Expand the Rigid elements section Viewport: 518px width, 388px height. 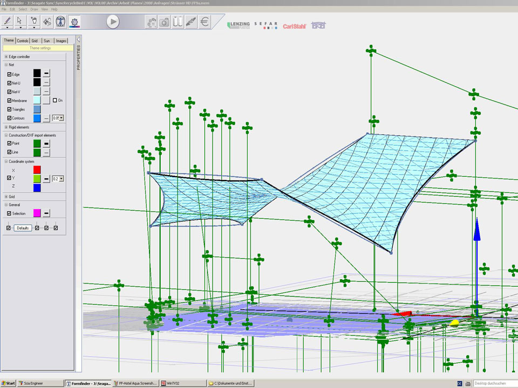tap(6, 127)
